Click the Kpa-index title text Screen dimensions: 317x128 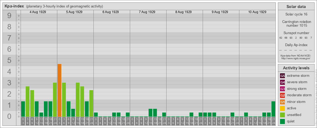tap(14, 6)
